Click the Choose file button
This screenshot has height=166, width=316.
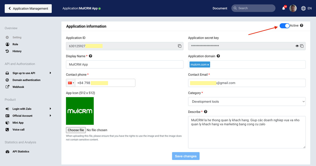tap(76, 130)
